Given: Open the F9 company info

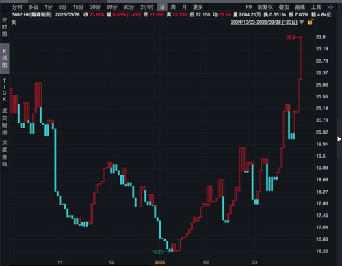Looking at the screenshot, I should tap(249, 7).
